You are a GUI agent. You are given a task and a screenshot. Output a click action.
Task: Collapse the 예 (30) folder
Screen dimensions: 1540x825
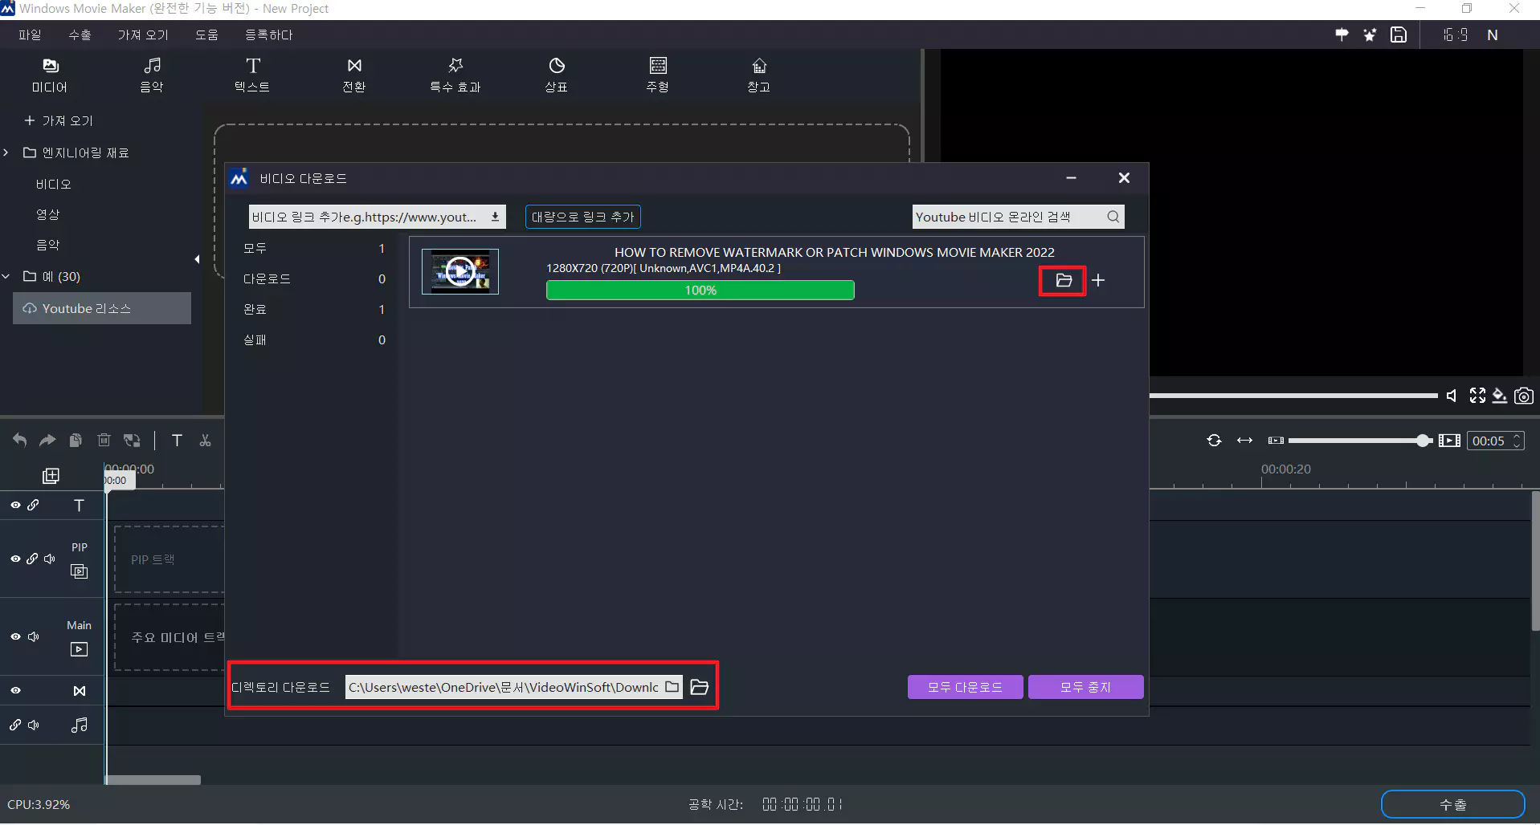(6, 276)
